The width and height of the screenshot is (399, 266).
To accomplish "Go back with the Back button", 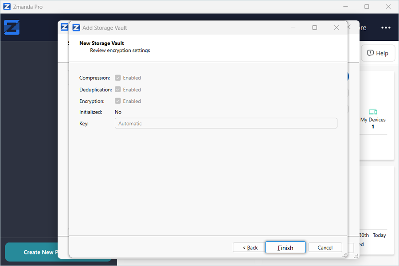I will click(250, 247).
